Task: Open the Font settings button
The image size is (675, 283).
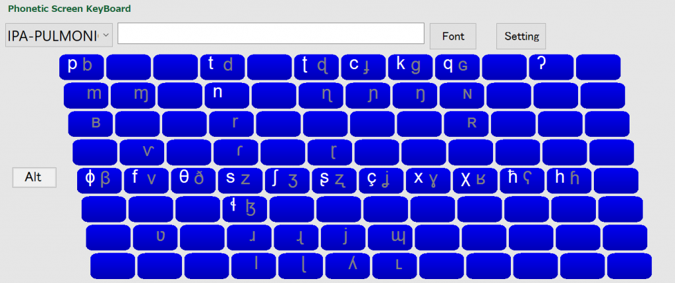Action: 453,36
